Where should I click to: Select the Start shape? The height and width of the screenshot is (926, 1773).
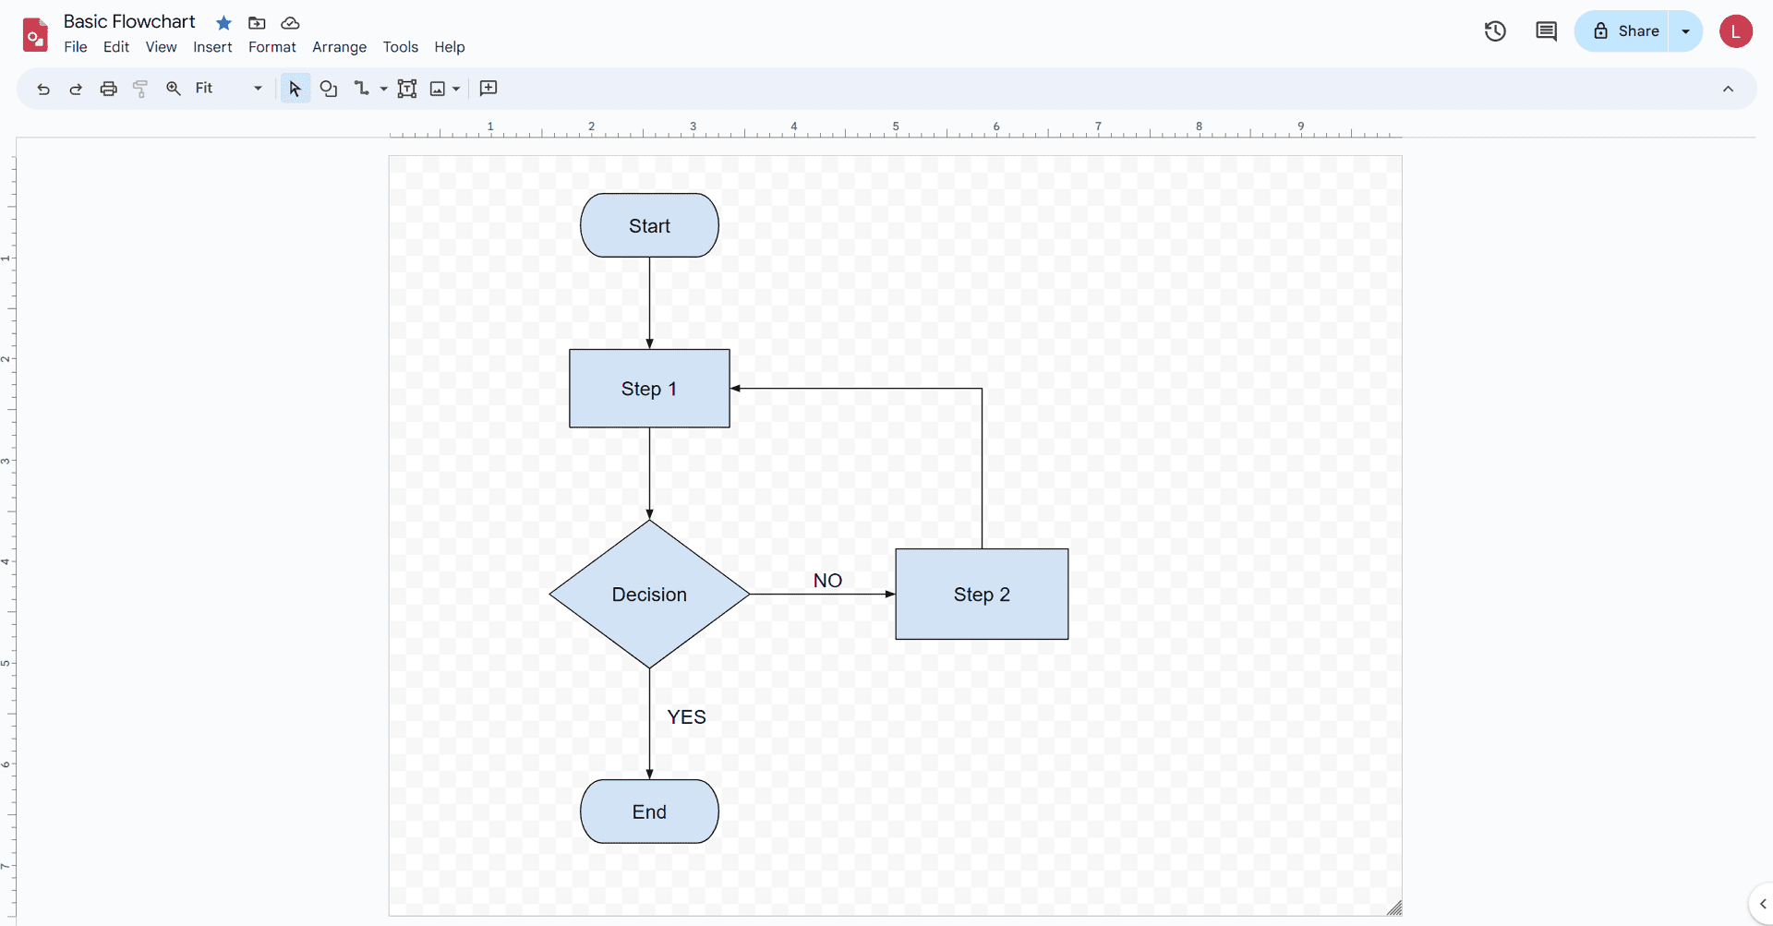649,225
